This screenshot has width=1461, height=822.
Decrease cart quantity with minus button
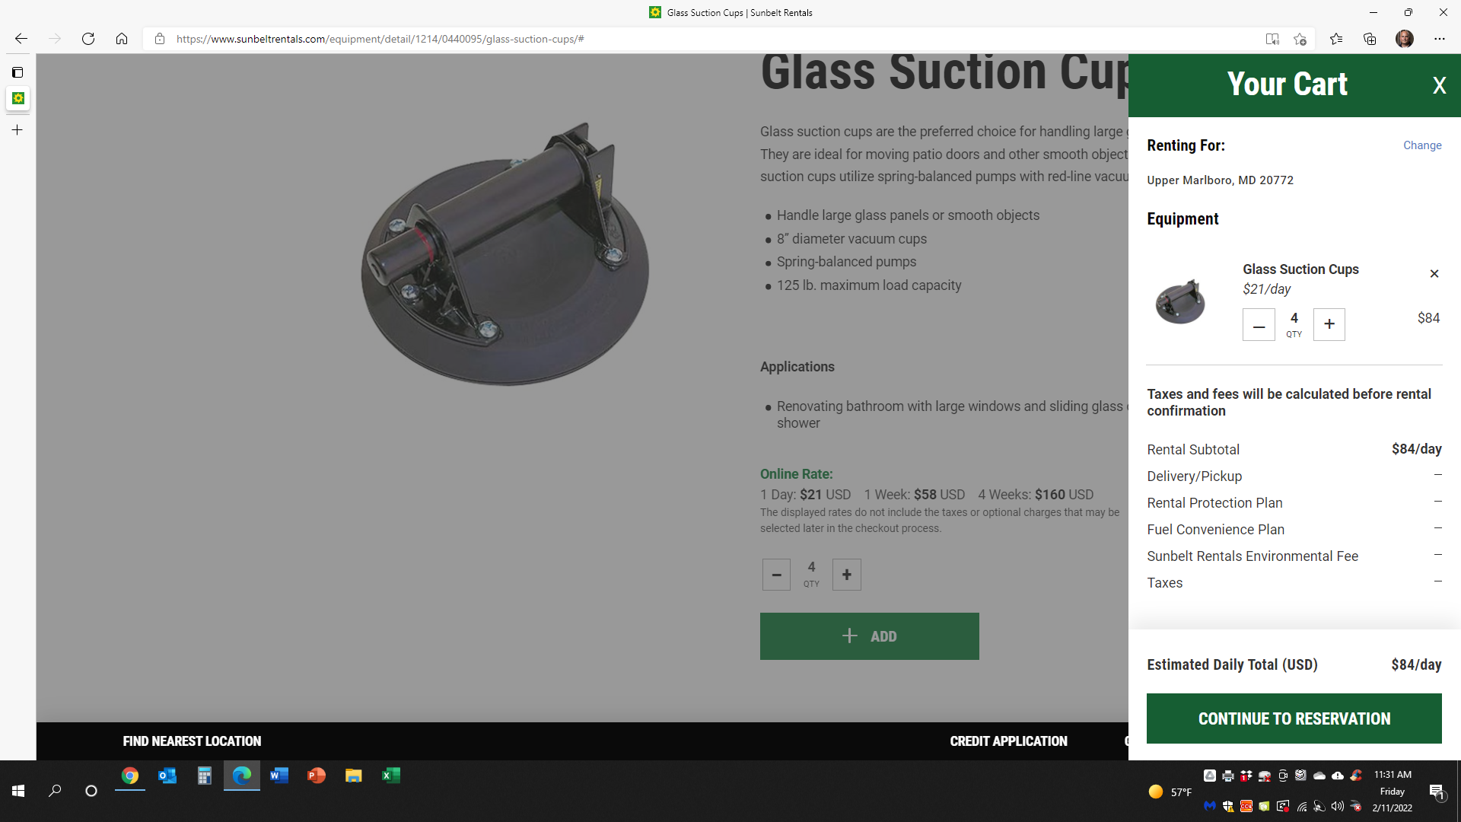click(1259, 324)
